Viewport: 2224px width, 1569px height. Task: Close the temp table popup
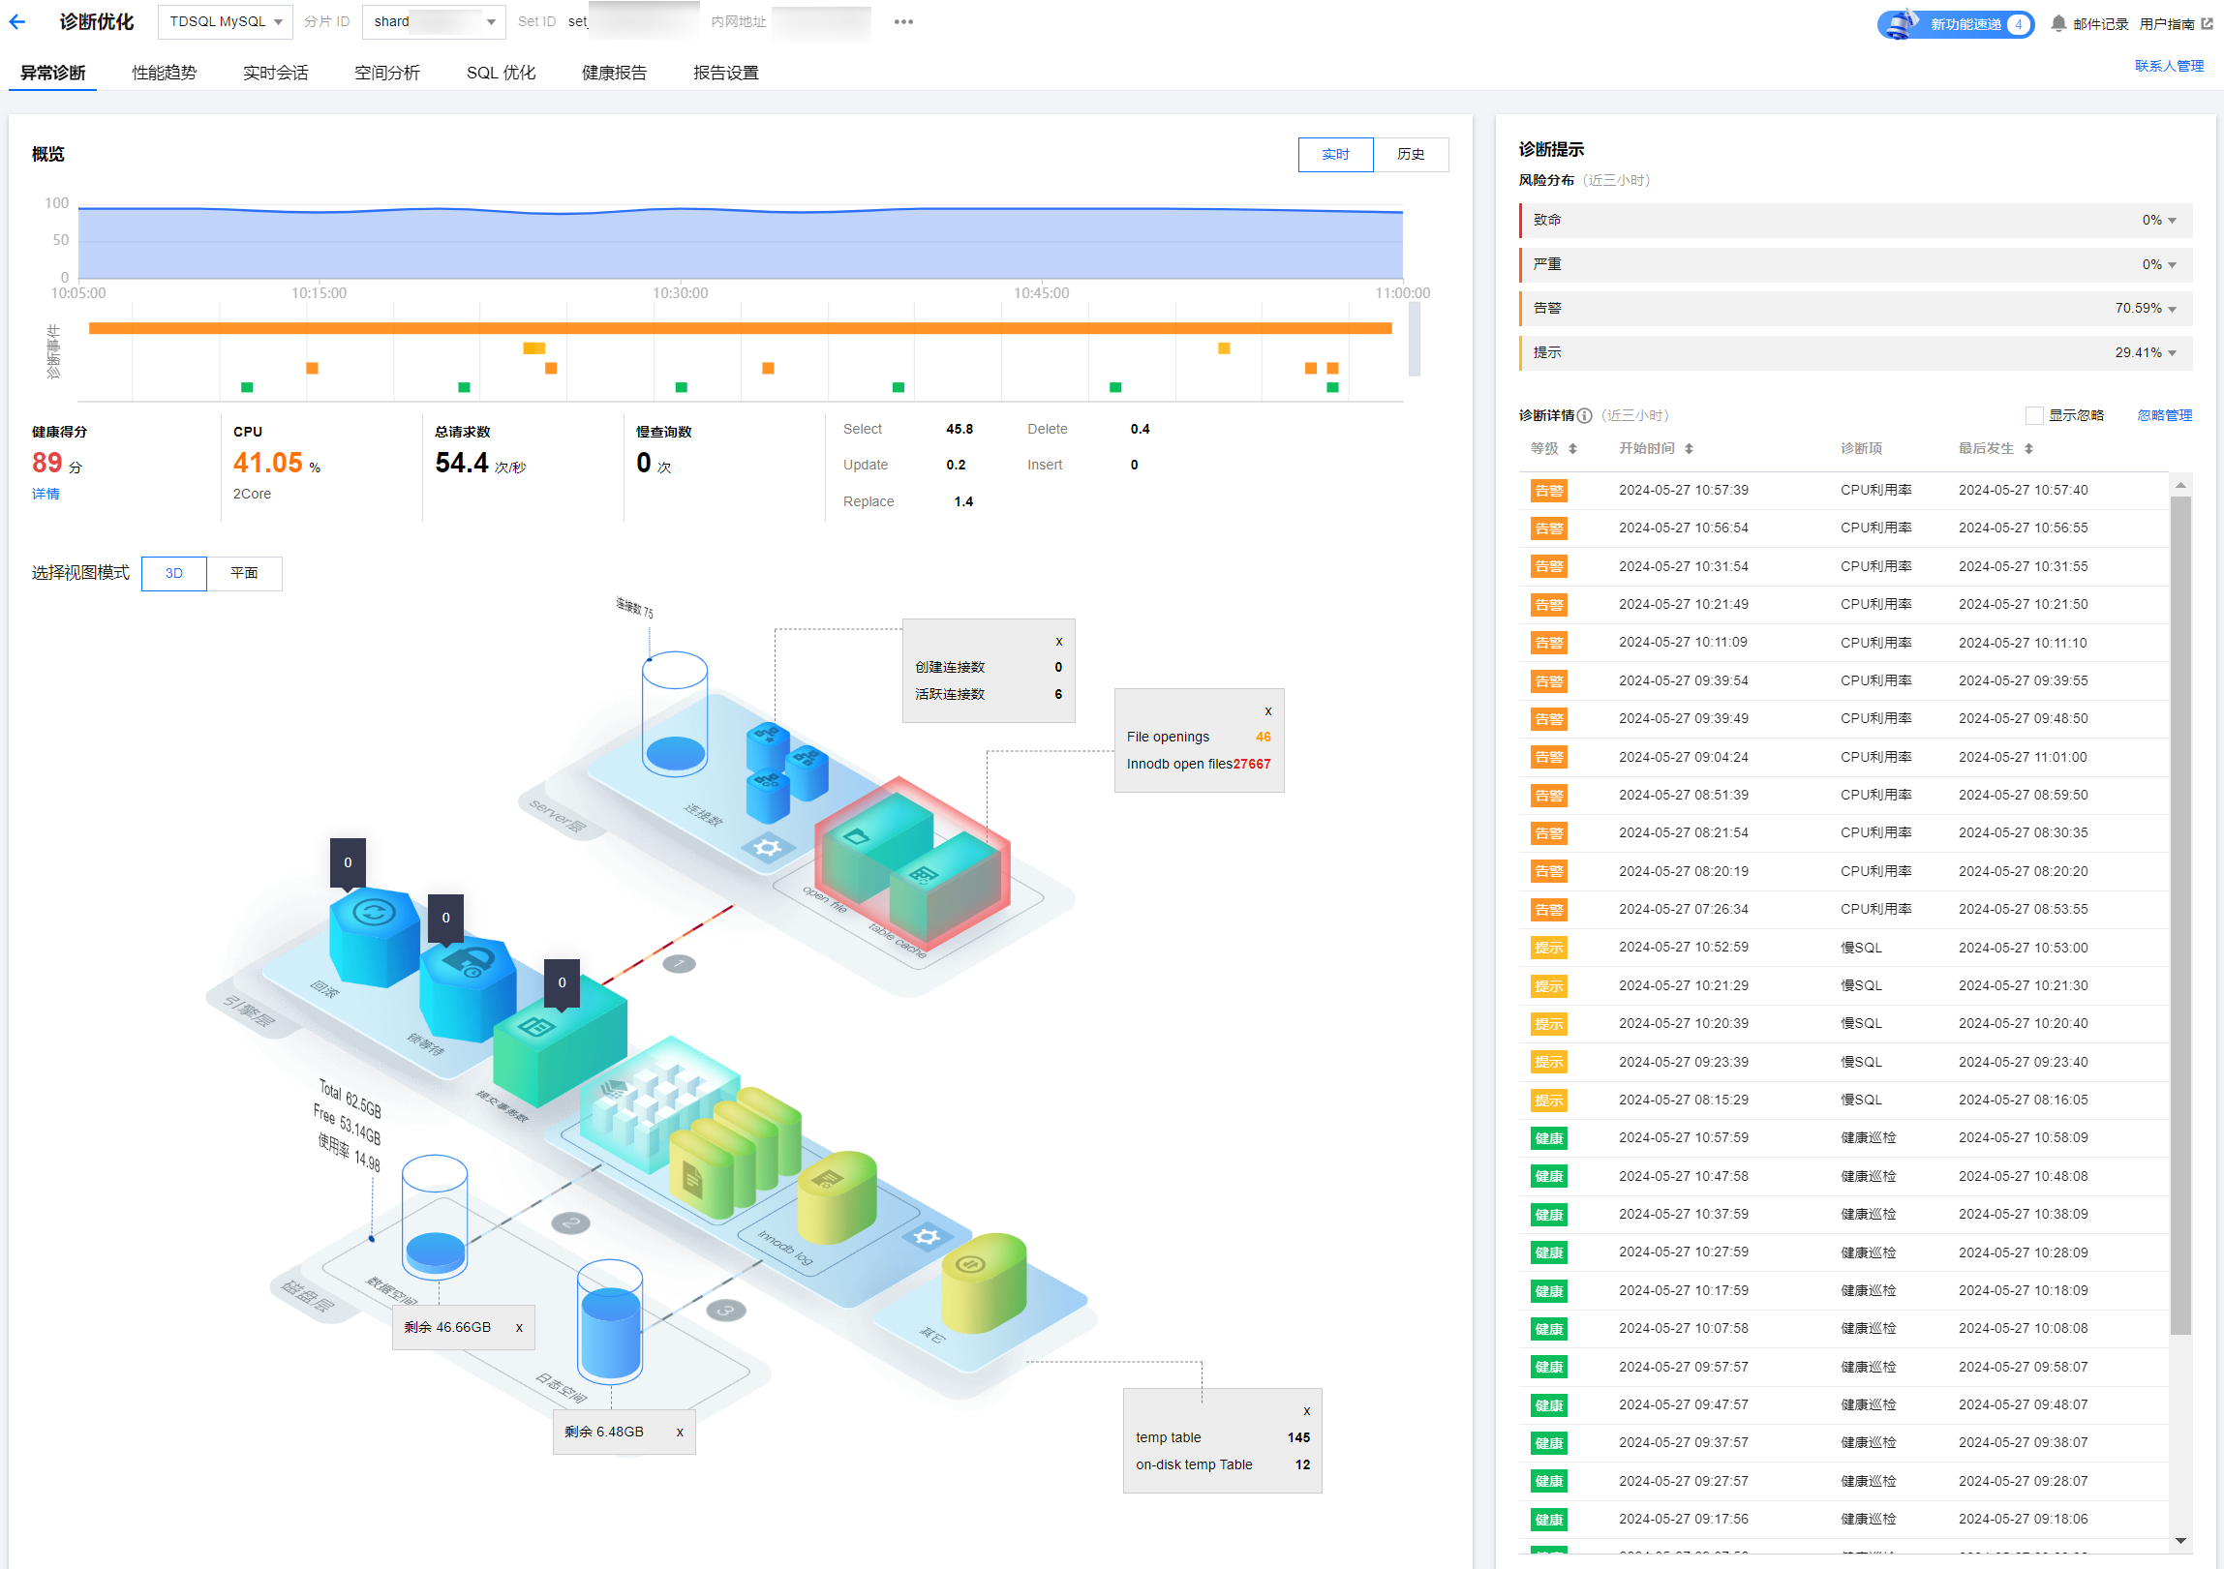1306,1410
